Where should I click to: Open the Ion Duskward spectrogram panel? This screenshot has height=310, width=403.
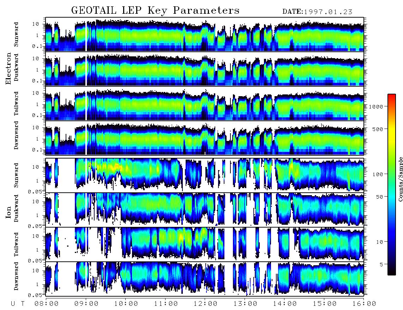tap(205, 210)
